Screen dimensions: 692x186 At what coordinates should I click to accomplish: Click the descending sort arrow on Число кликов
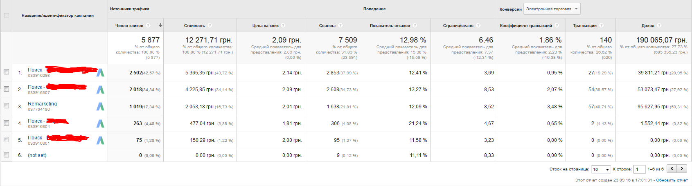160,25
